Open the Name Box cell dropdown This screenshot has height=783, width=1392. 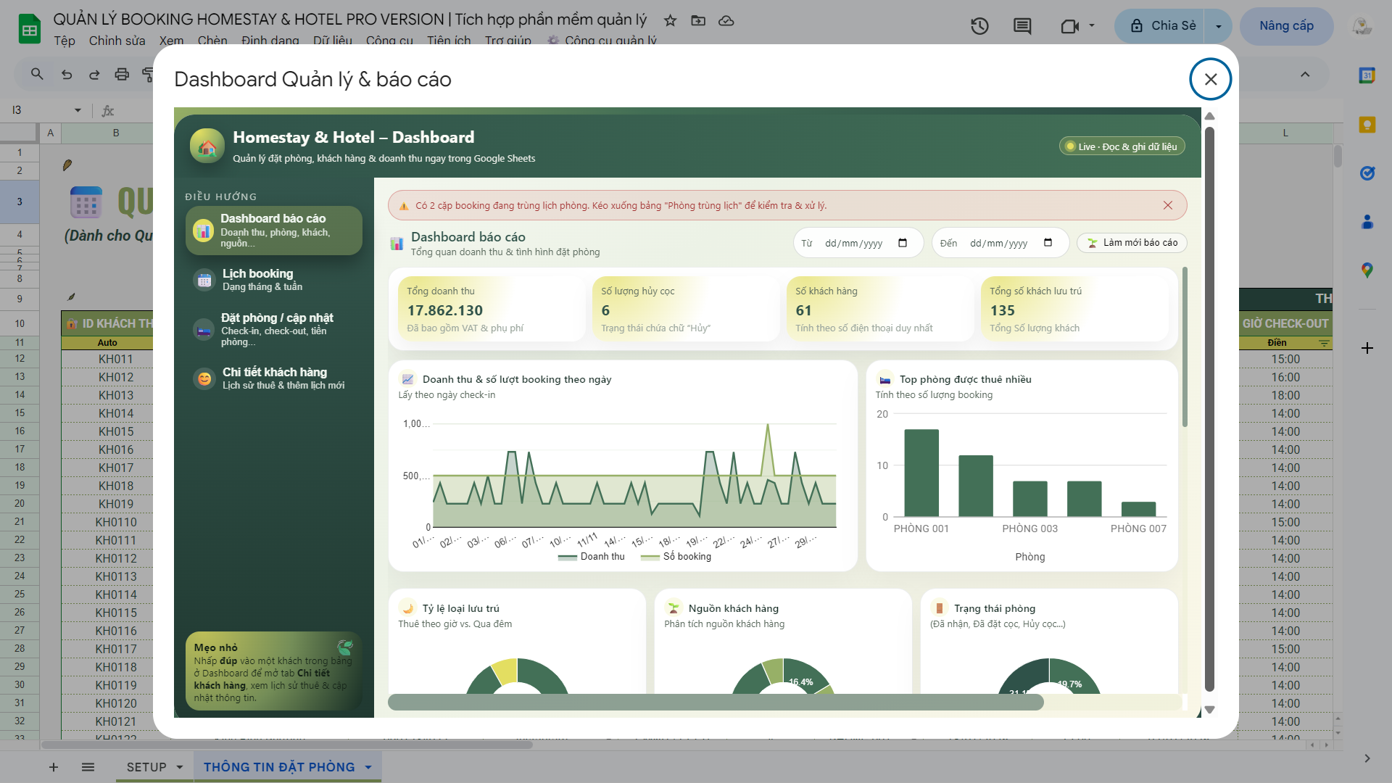pos(78,110)
